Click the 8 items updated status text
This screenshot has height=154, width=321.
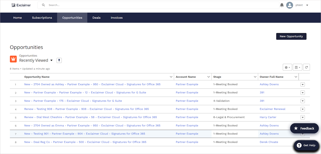(x=30, y=69)
